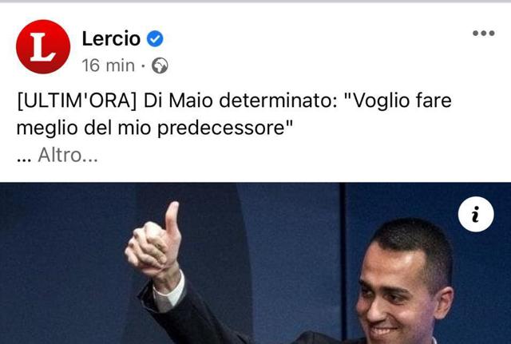Click the blue verified badge checkmark

tap(155, 39)
